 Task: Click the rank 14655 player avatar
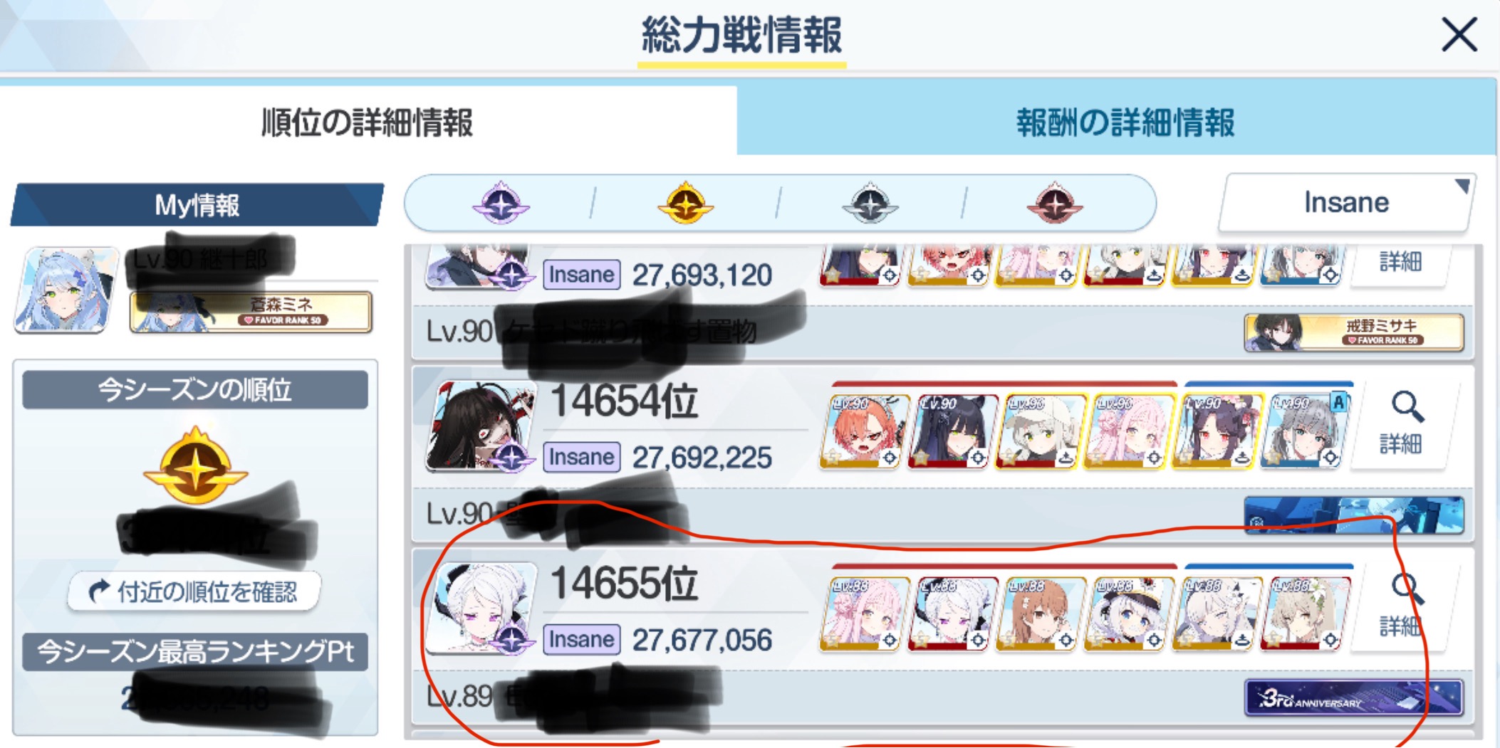click(x=481, y=607)
